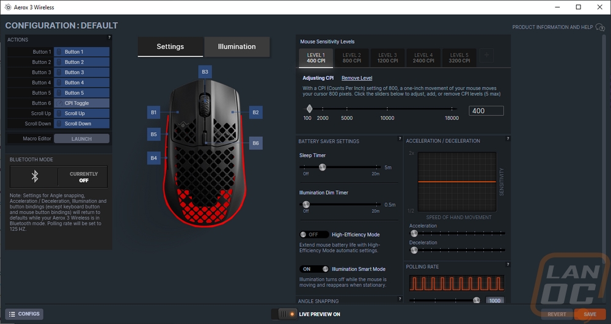Click the CPI value field showing 400

tap(486, 111)
